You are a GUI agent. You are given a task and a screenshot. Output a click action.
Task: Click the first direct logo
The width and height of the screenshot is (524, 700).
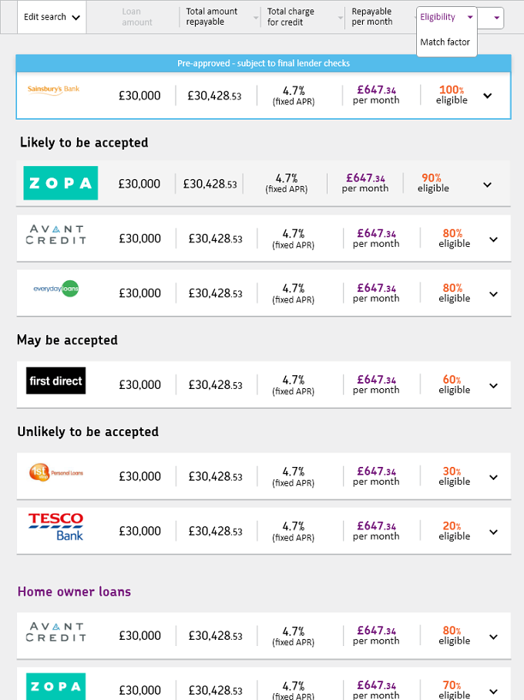55,380
